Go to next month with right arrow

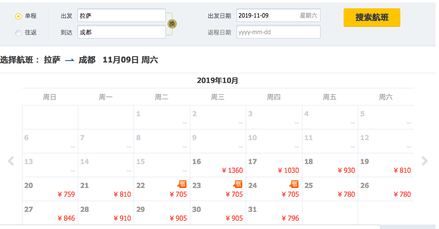(x=424, y=161)
